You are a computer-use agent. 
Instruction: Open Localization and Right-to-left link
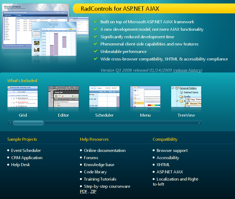(x=176, y=182)
